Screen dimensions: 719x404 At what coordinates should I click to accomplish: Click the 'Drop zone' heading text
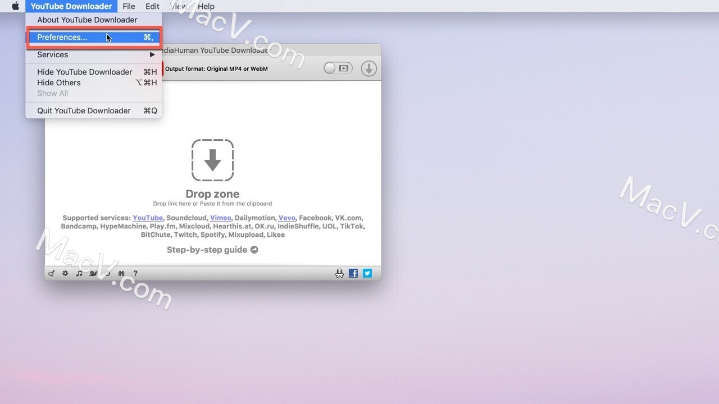click(x=212, y=194)
